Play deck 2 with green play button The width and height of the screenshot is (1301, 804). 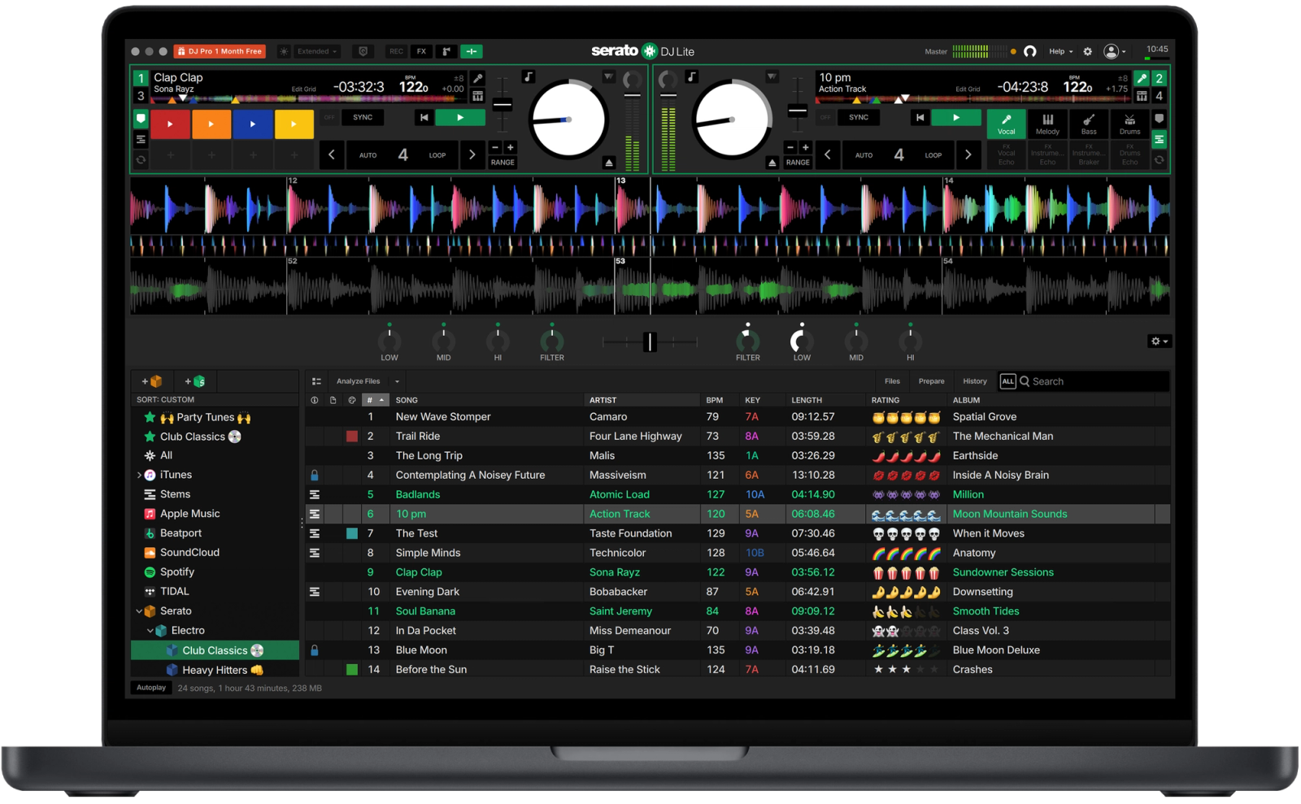[x=956, y=118]
